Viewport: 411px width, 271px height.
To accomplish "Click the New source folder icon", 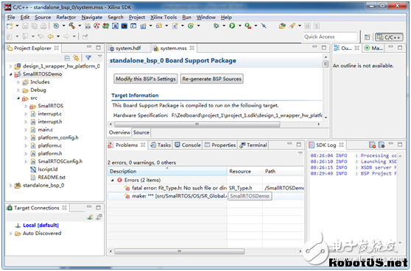I will 159,26.
